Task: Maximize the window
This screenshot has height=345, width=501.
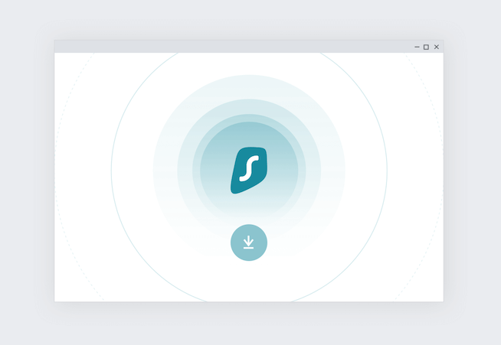Action: 426,47
